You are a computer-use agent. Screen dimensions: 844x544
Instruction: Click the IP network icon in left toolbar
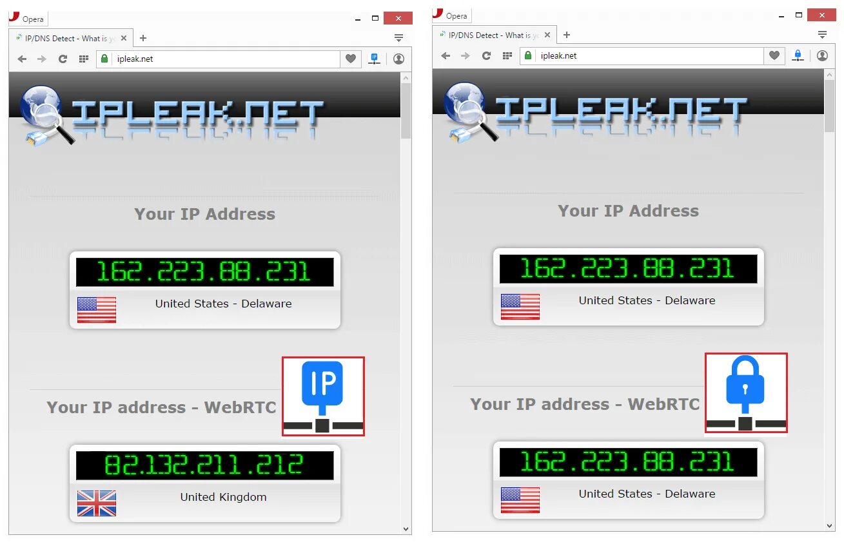pos(374,59)
